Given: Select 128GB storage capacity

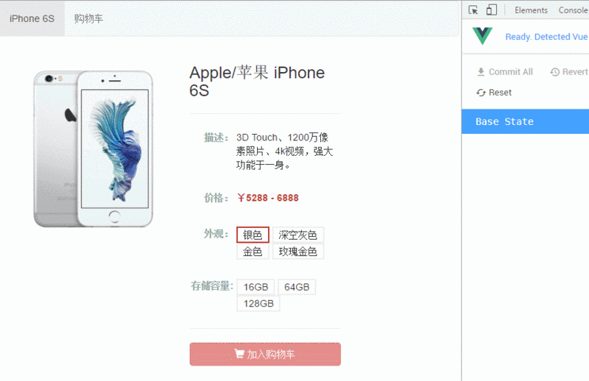Looking at the screenshot, I should 258,304.
